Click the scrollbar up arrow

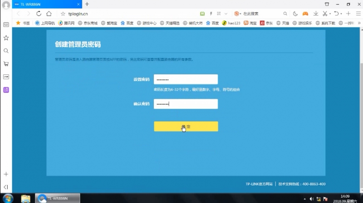[x=362, y=29]
